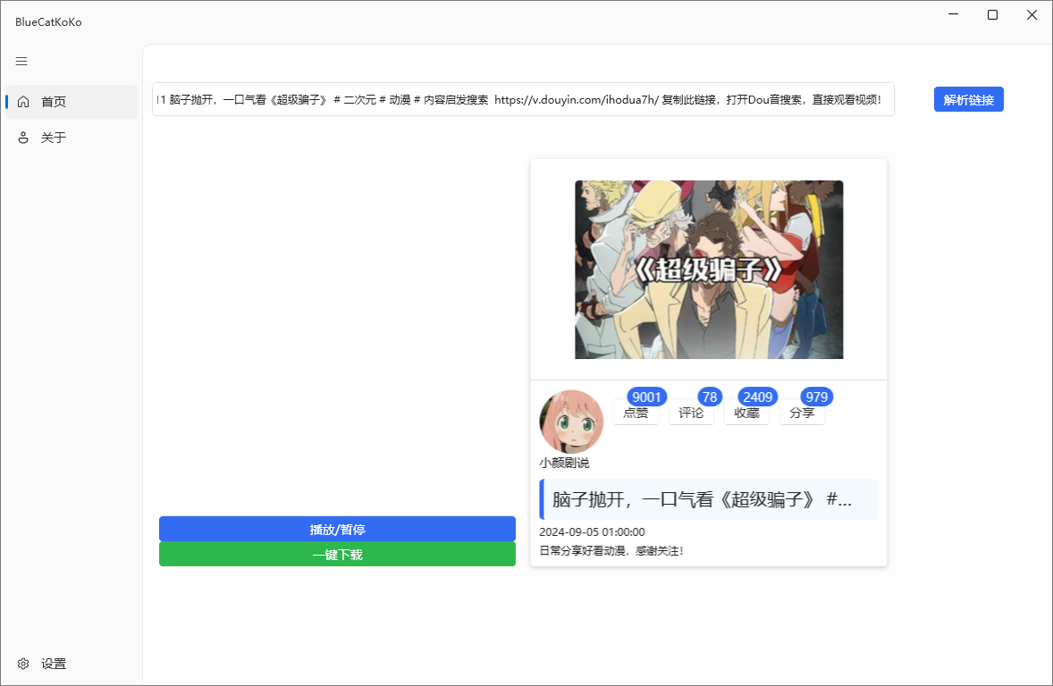Click the blue 播放/暂停 playback button
Screen dimensions: 1053x686
click(x=337, y=528)
